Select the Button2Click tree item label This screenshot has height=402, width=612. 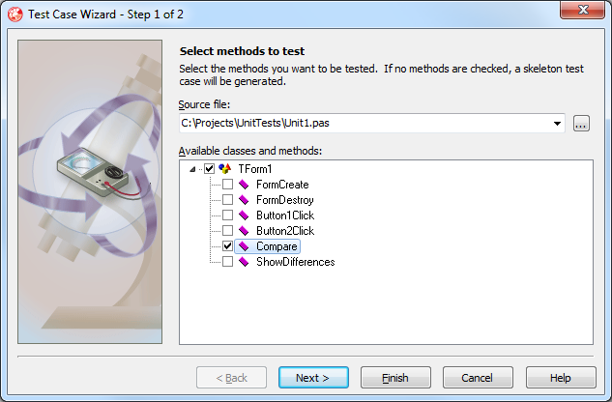pyautogui.click(x=285, y=231)
